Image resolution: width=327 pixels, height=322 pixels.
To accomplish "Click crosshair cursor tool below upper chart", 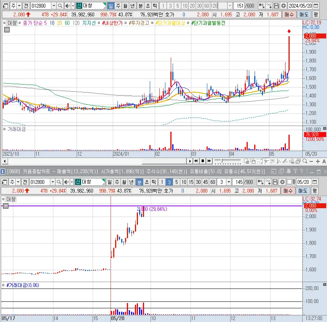I will point(266,161).
